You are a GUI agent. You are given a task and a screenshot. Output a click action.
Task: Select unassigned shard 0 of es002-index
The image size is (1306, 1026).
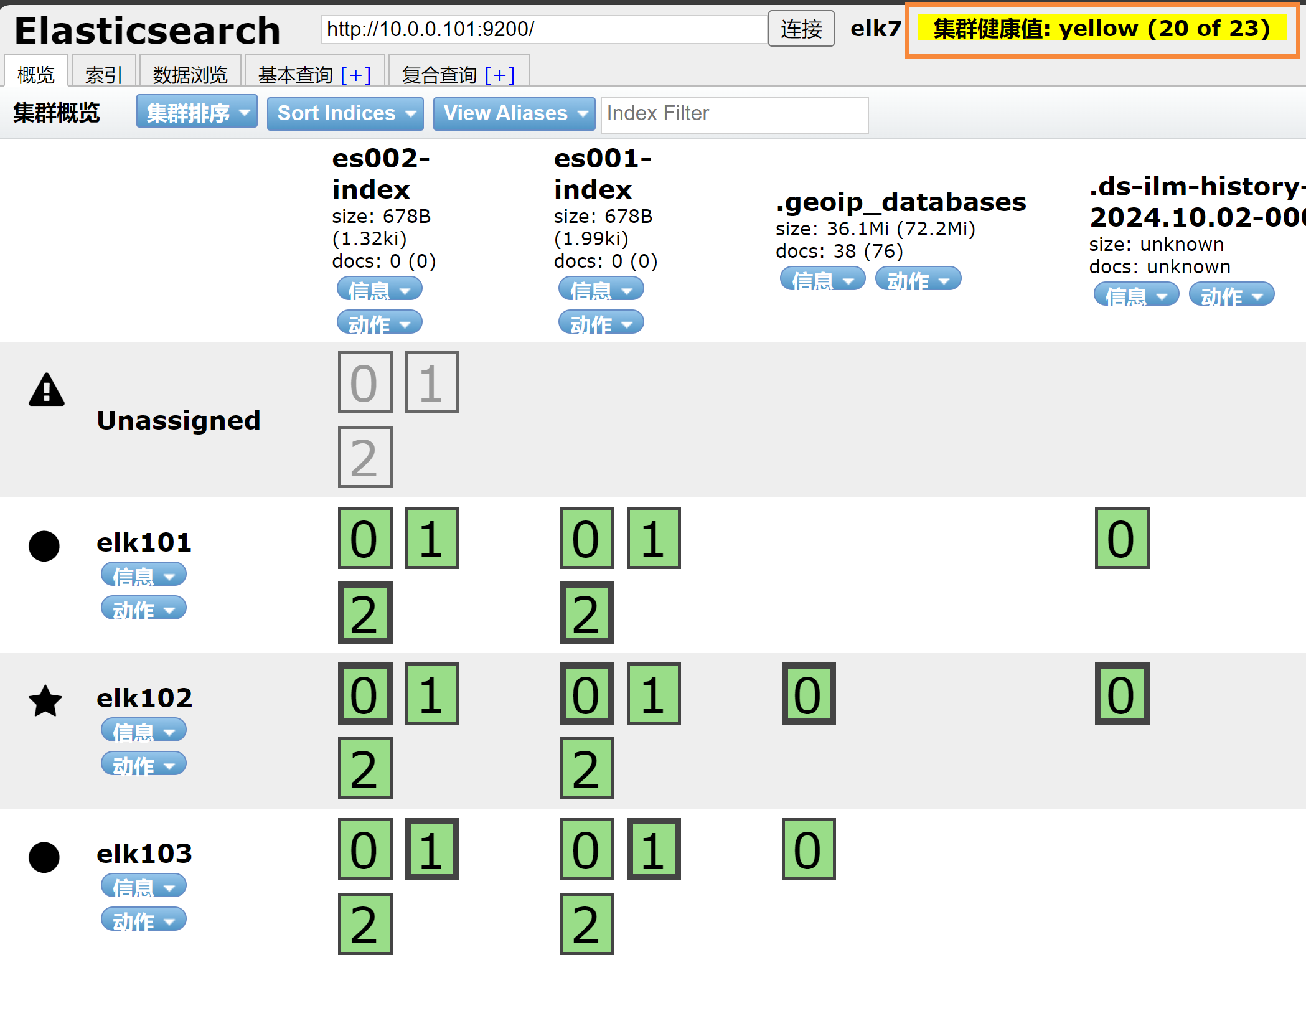tap(365, 382)
